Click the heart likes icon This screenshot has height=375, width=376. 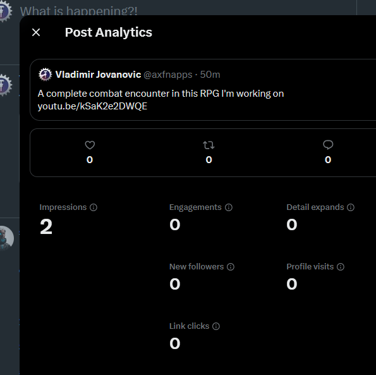[90, 145]
